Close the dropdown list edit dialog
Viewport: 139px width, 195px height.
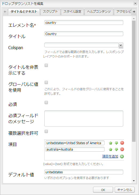click(135, 3)
